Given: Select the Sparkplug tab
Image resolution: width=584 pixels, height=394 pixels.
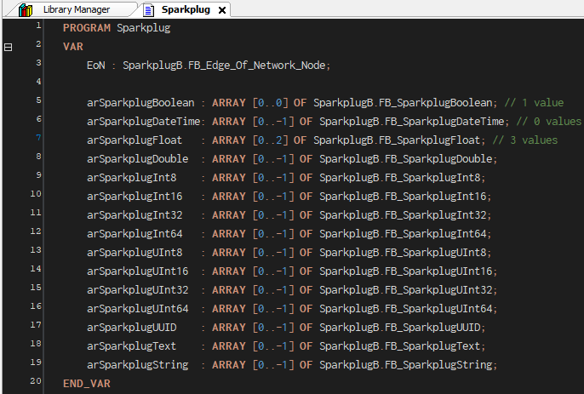Looking at the screenshot, I should [x=185, y=10].
